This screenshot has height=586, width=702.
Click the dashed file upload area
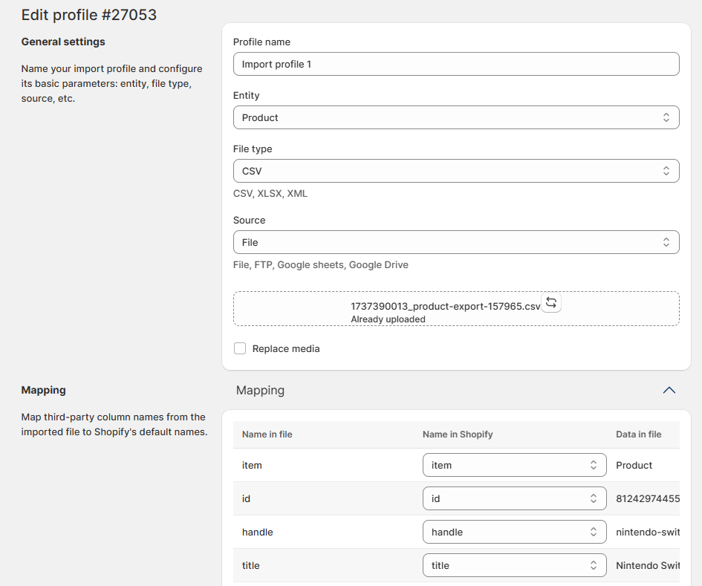click(456, 309)
